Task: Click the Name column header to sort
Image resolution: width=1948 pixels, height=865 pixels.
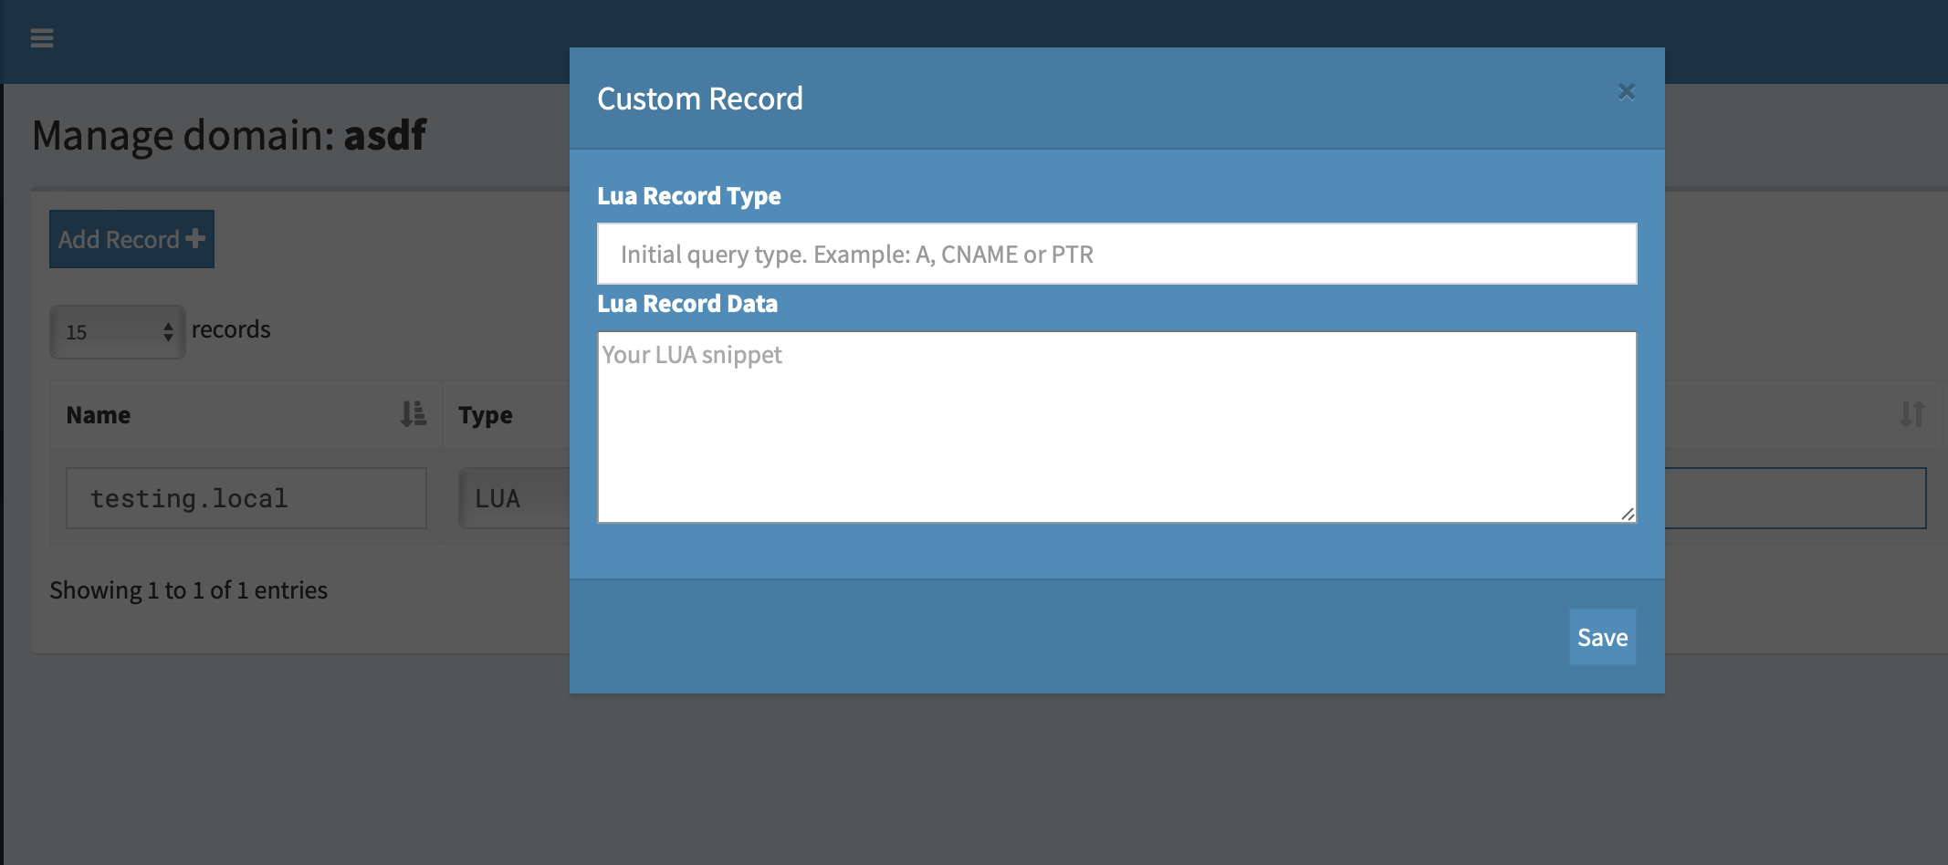Action: coord(98,414)
